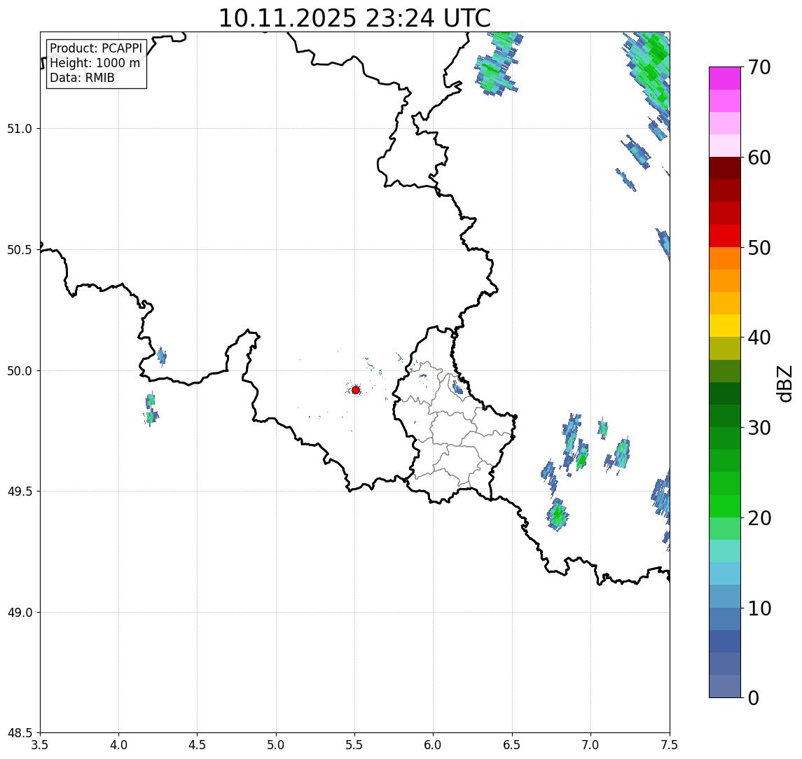Click the 'dBZ' colorbar label

pos(784,382)
